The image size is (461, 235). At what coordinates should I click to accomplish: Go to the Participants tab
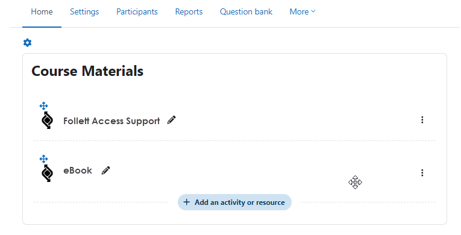tap(137, 12)
